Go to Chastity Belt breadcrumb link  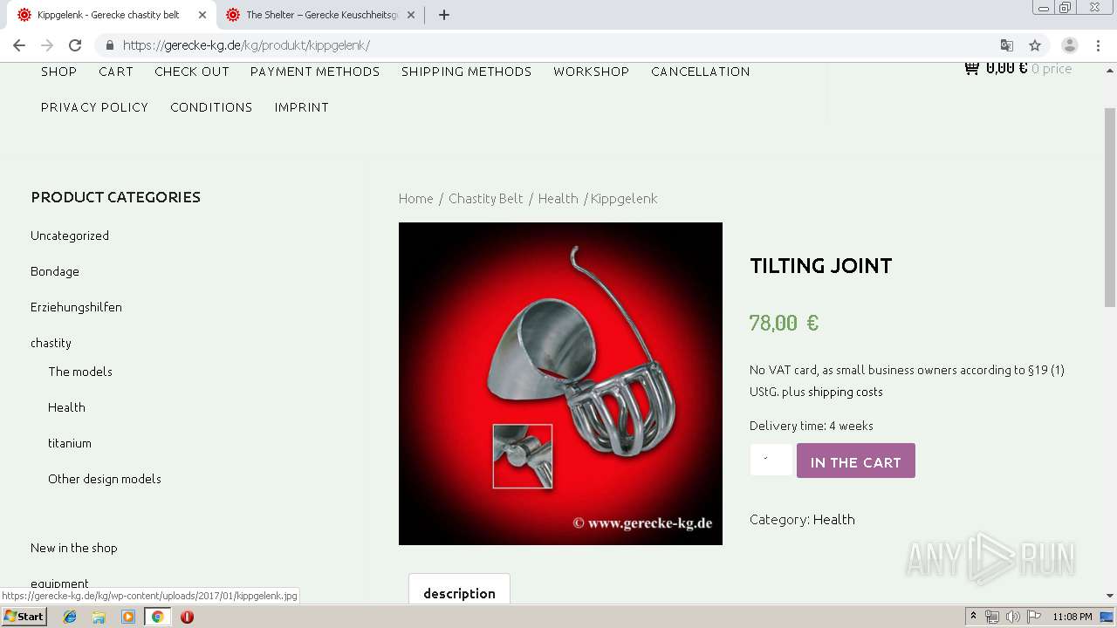485,199
